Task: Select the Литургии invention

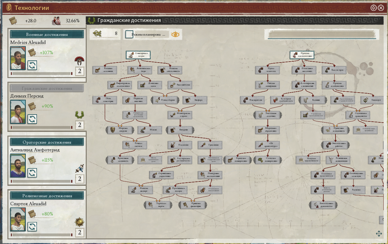Action: (180, 130)
